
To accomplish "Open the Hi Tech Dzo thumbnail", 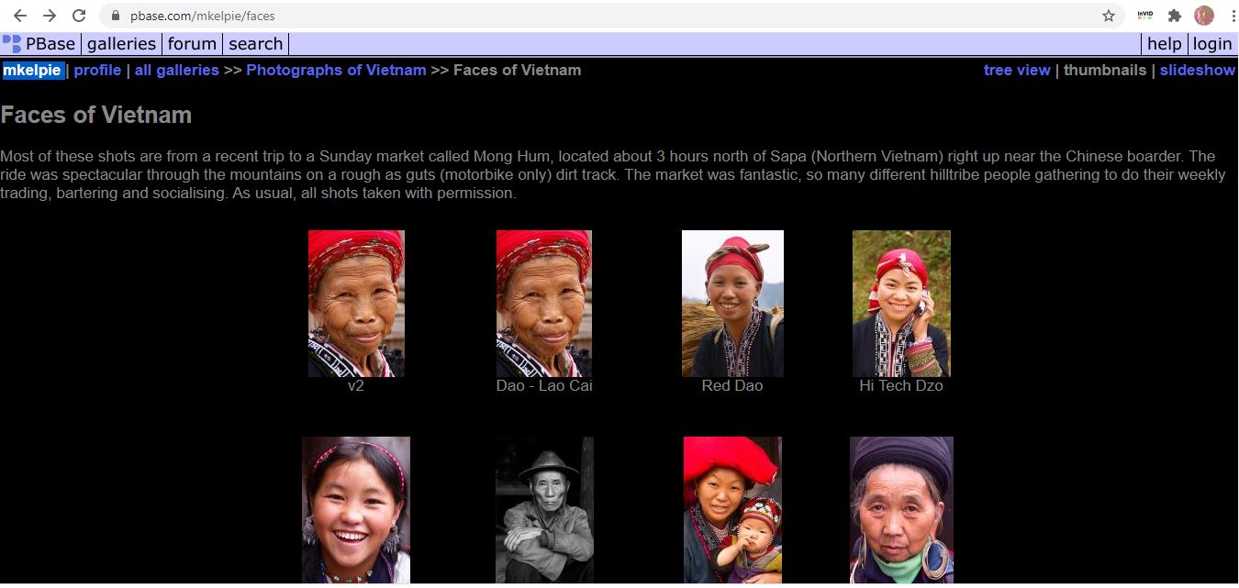I will point(900,304).
